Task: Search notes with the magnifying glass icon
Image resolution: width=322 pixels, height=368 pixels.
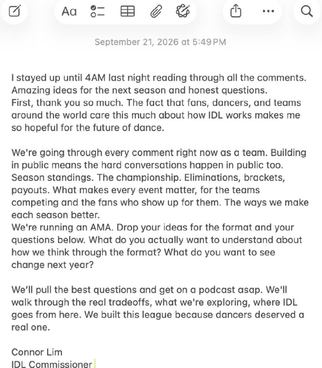Action: [307, 11]
